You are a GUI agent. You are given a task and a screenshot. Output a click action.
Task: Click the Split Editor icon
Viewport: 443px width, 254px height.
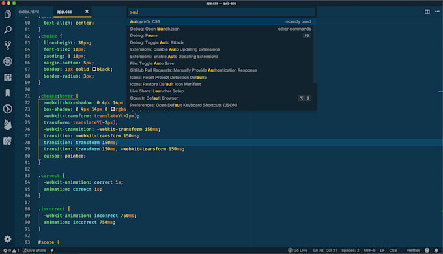(427, 12)
